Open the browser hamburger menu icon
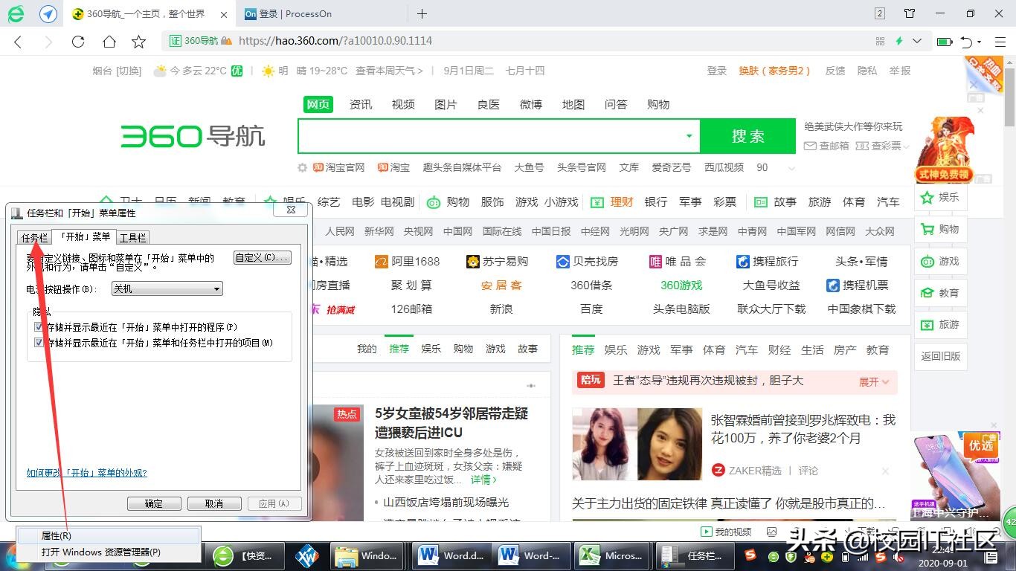 (1000, 42)
